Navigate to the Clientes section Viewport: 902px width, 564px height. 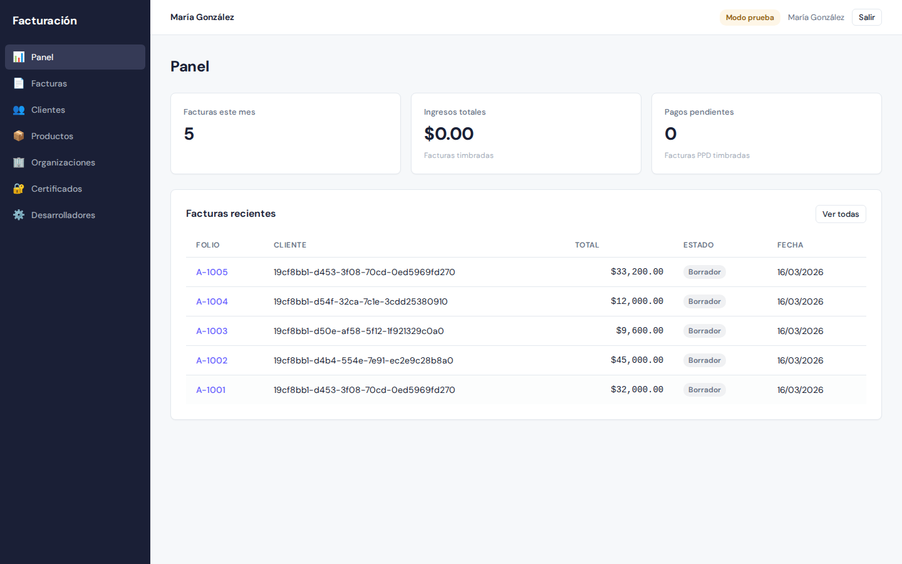pos(48,110)
